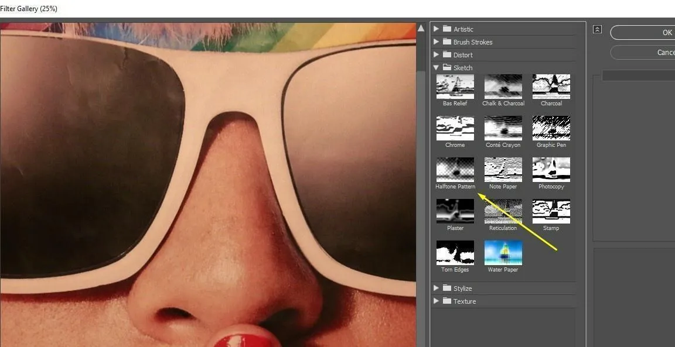Choose the Chalk & Charcoal filter
This screenshot has height=347, width=675.
(503, 87)
